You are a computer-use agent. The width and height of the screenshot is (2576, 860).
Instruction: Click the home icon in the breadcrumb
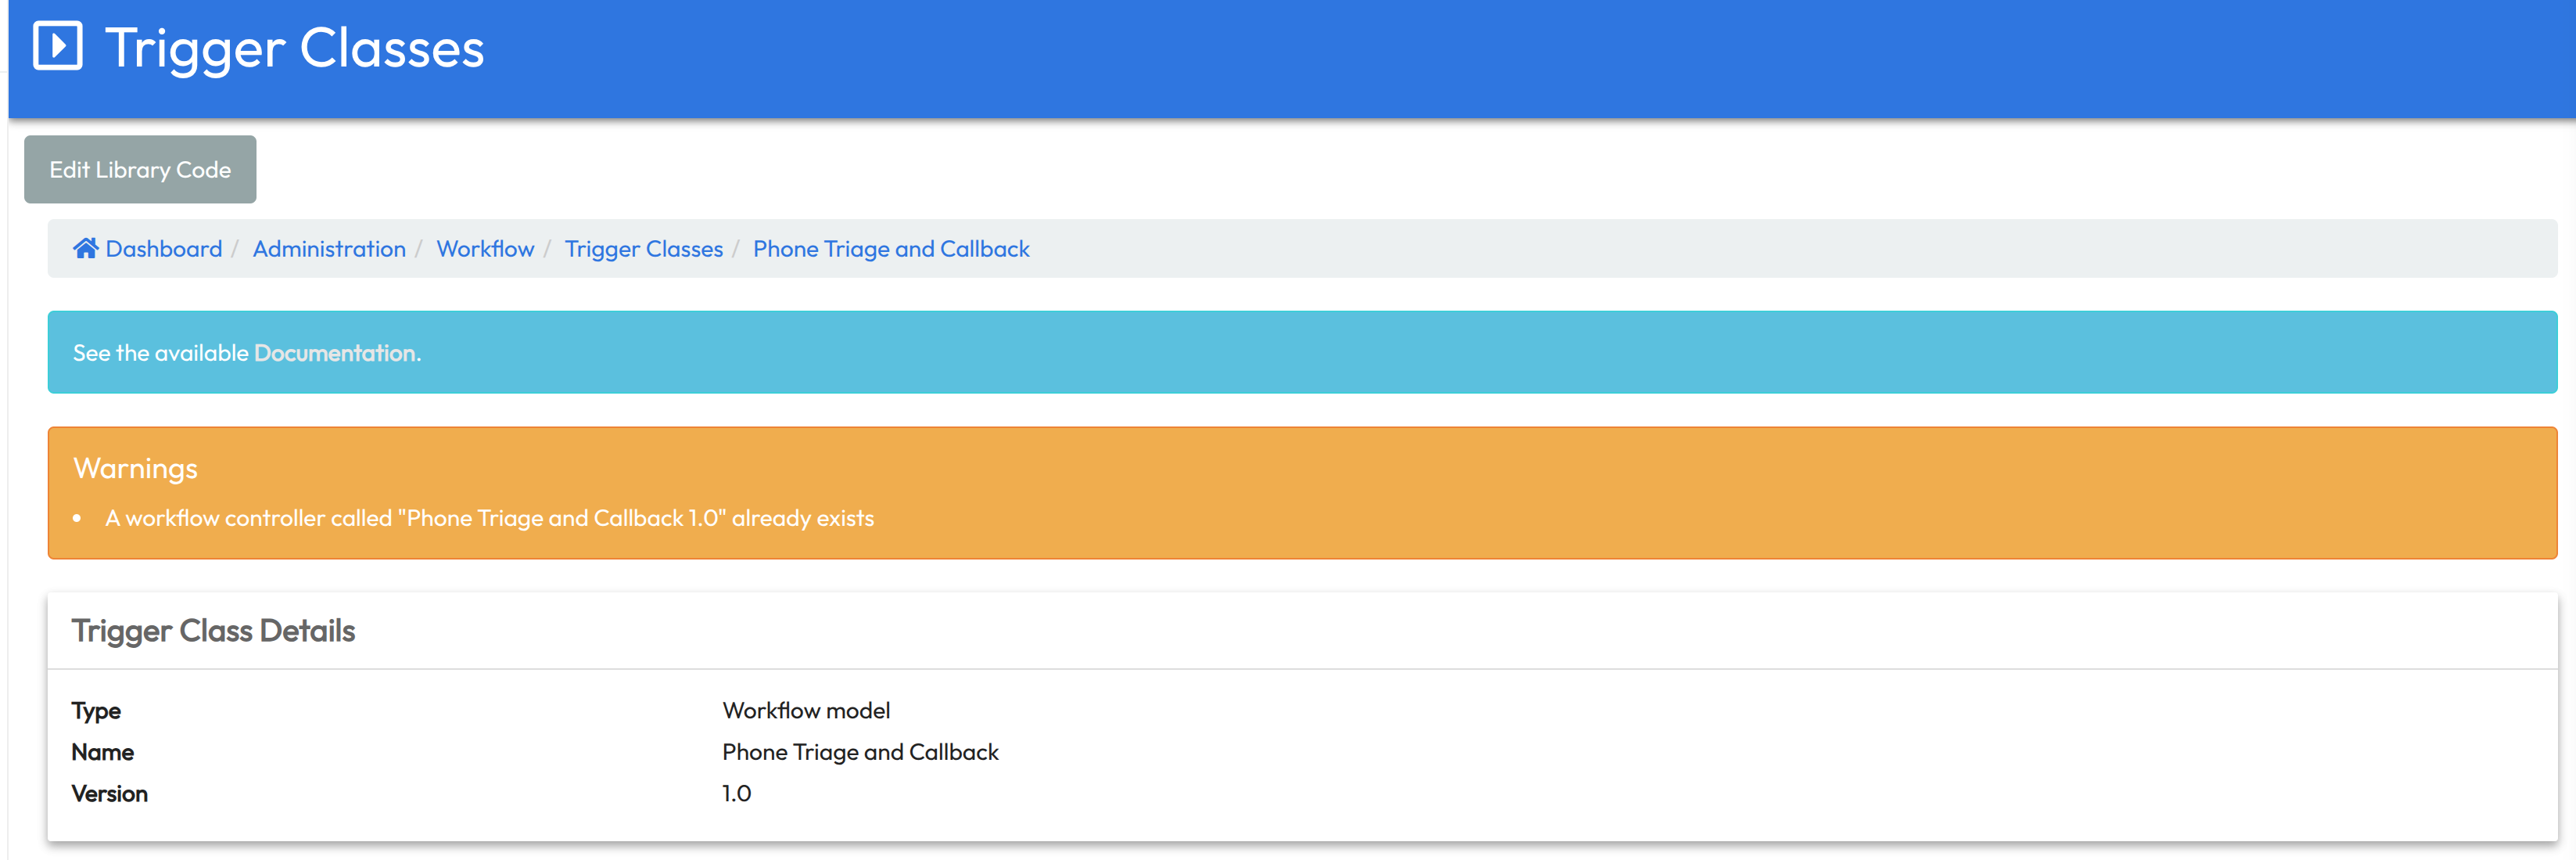coord(85,248)
